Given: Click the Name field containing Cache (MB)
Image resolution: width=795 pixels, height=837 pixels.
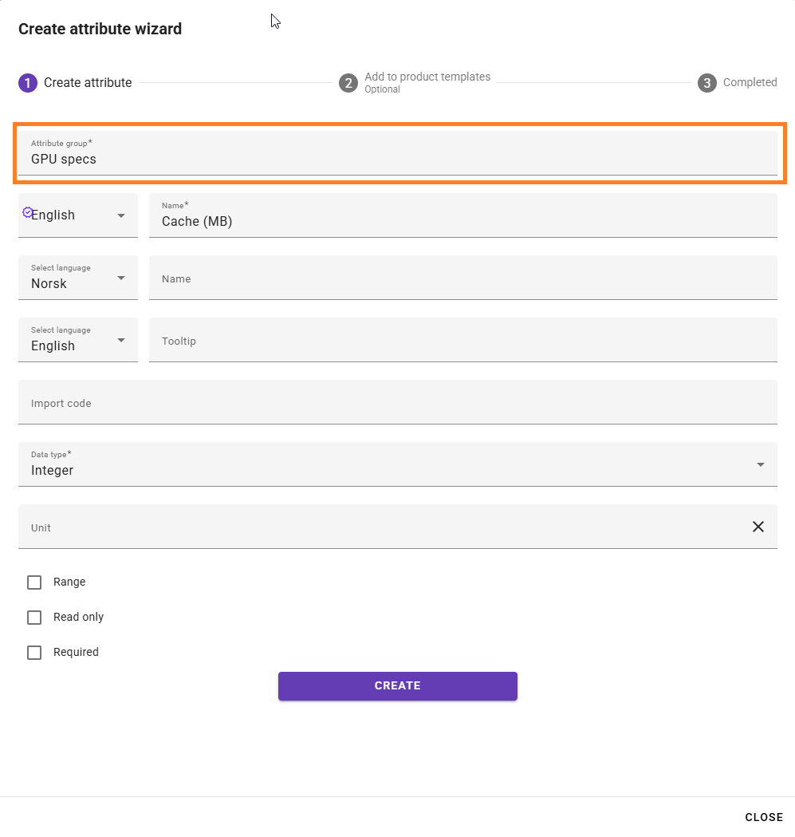Looking at the screenshot, I should click(463, 215).
